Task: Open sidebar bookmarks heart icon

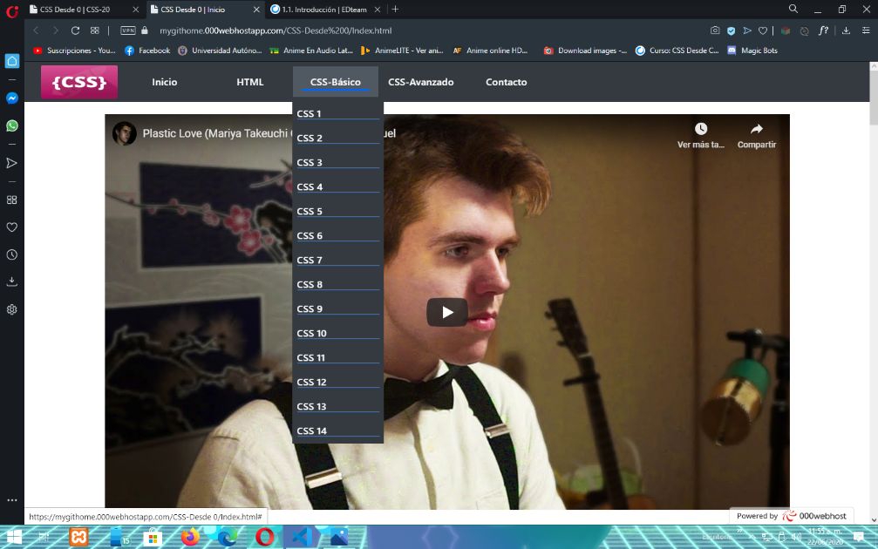Action: (11, 227)
